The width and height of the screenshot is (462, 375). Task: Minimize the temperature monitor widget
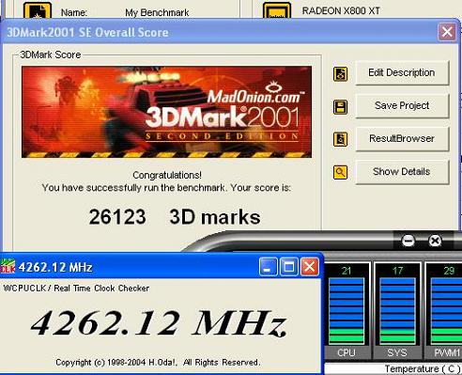[408, 241]
